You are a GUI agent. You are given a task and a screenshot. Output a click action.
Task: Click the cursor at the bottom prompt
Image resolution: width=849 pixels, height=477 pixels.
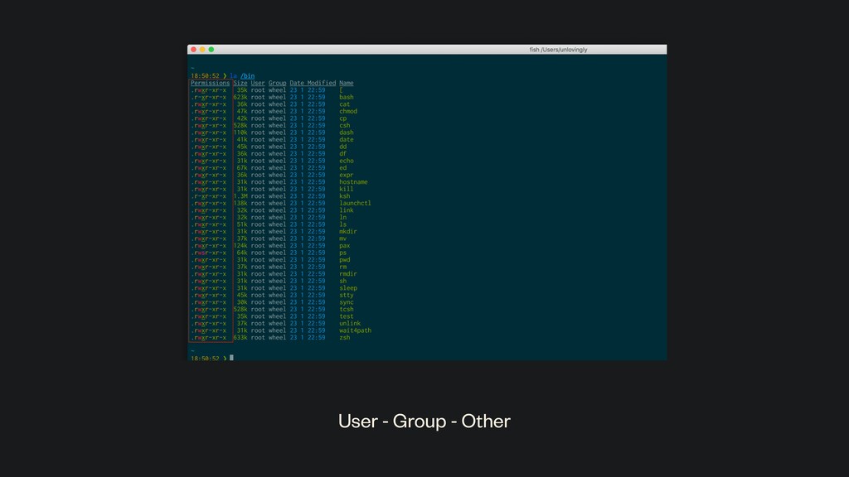pyautogui.click(x=231, y=358)
